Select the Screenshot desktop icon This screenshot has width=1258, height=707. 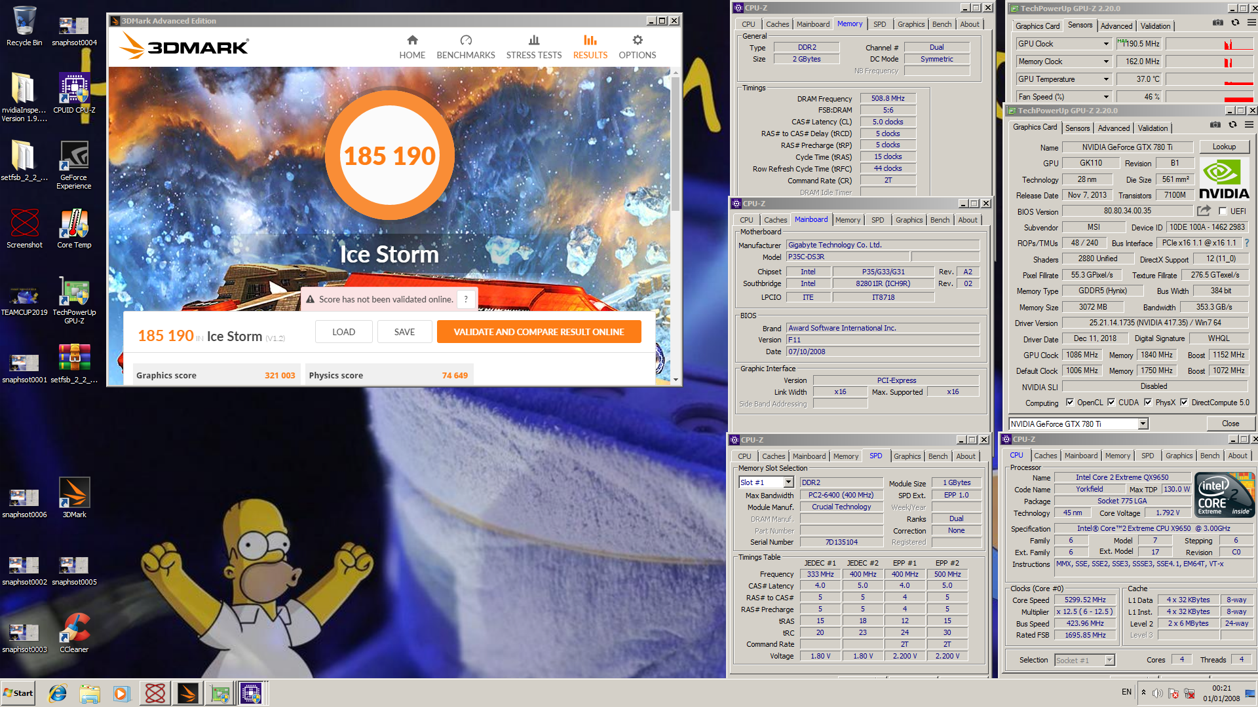(x=24, y=228)
